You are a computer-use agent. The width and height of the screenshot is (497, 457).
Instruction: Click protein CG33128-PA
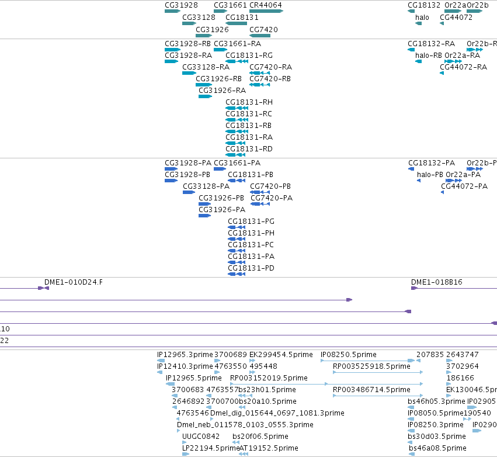[x=189, y=192]
